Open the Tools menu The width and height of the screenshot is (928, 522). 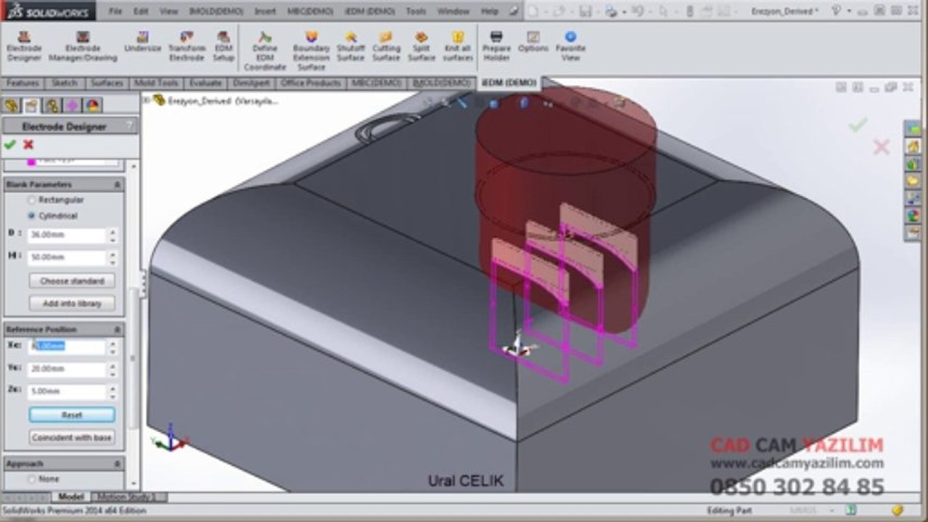(x=416, y=11)
